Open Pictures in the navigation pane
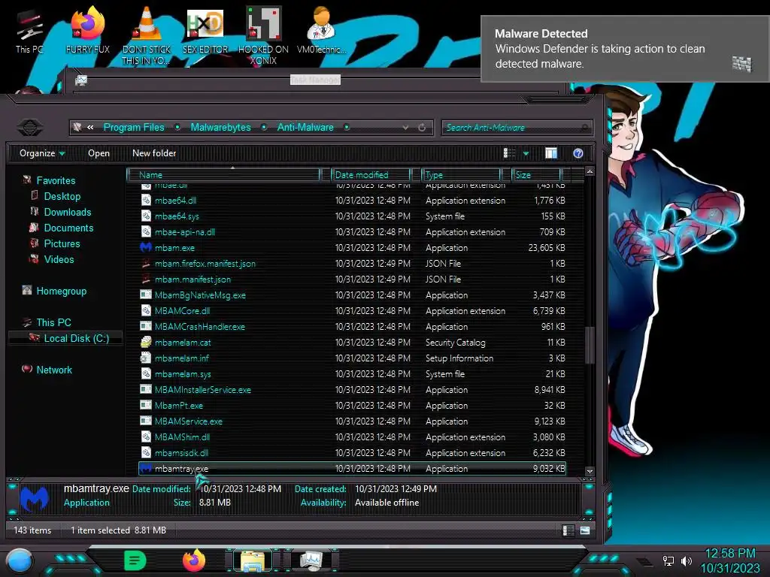Viewport: 770px width, 577px height. [62, 243]
